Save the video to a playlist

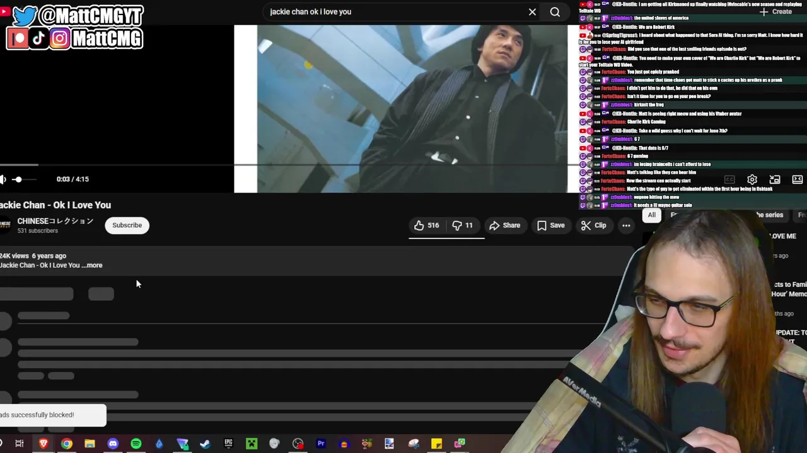[x=550, y=225]
